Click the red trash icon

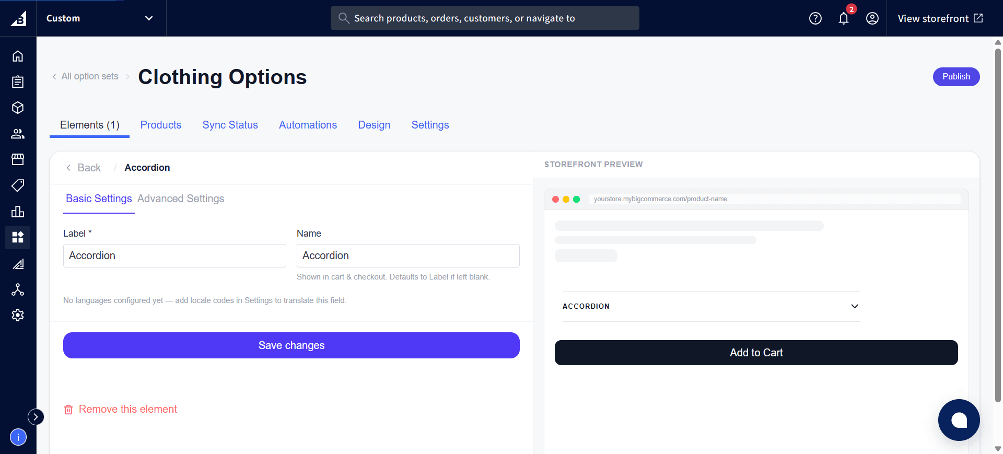(68, 410)
